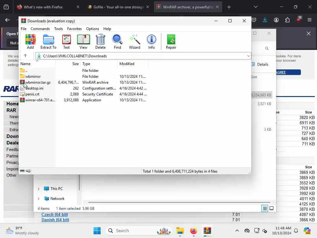Image resolution: width=317 pixels, height=238 pixels.
Task: Click the penis.crt certificate file icon
Action: click(22, 94)
